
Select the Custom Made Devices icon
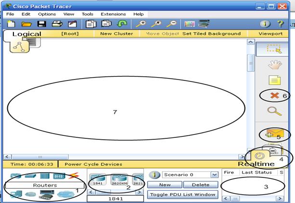[47, 195]
